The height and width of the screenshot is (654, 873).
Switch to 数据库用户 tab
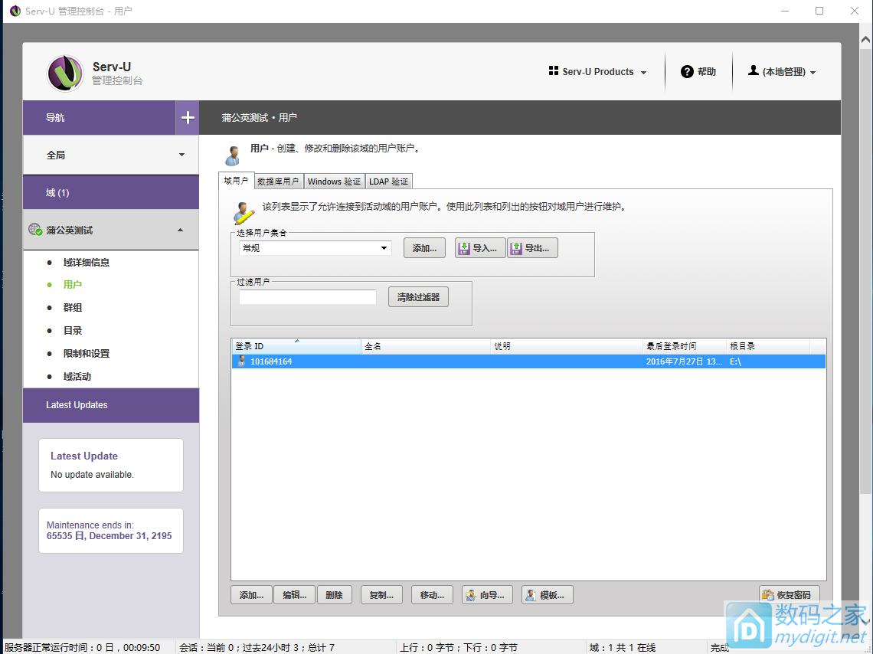point(279,181)
